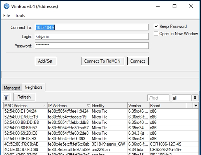Select the Neighbors tab
The width and height of the screenshot is (201, 155).
(x=33, y=87)
